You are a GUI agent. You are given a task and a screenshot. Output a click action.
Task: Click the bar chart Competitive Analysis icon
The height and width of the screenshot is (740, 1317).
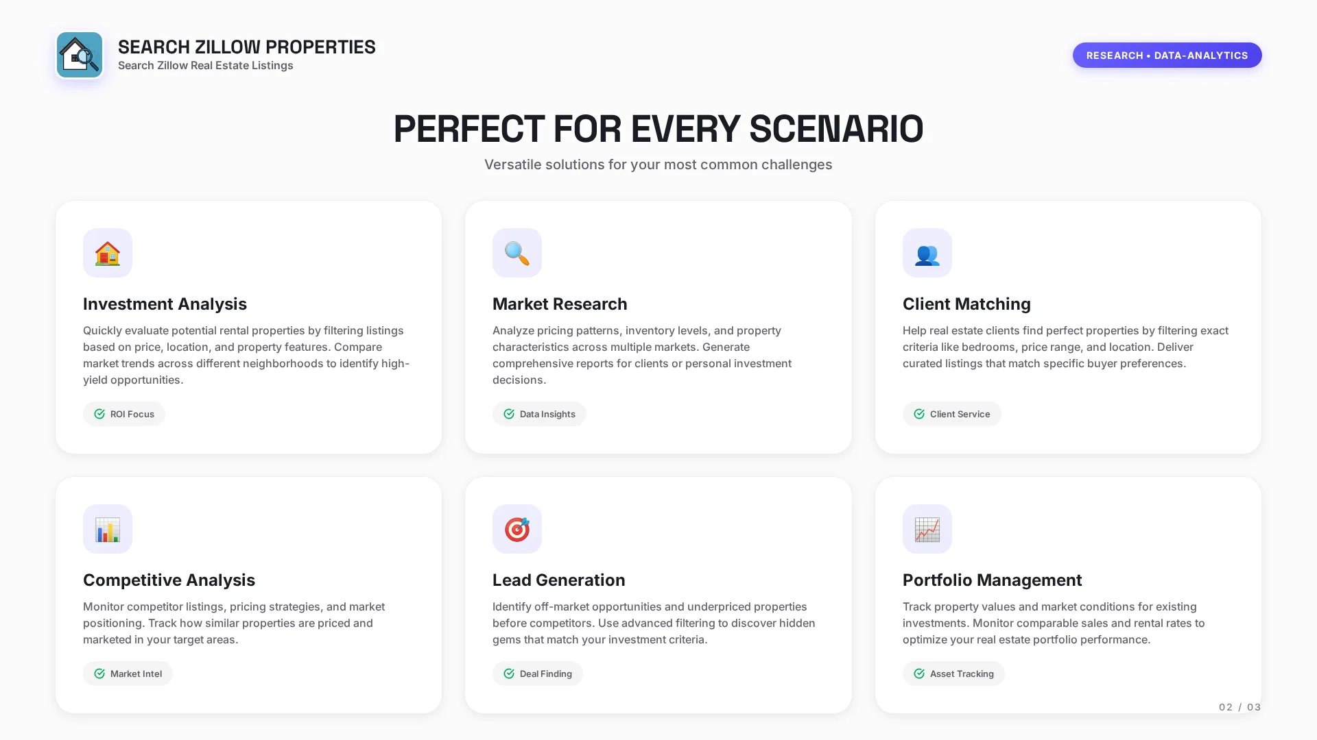pos(108,529)
